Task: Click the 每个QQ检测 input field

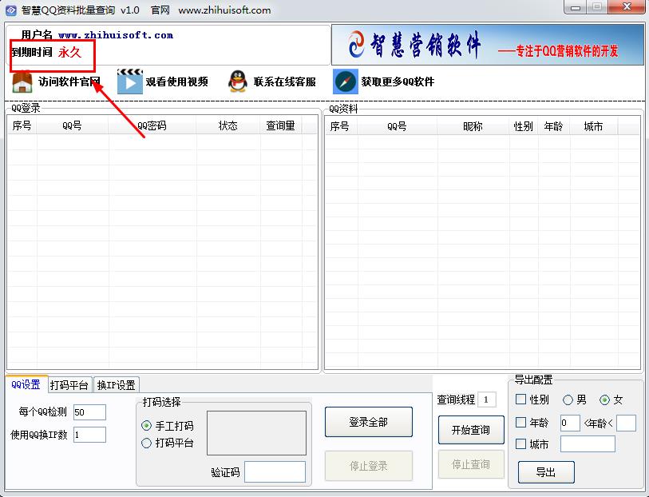Action: point(89,412)
